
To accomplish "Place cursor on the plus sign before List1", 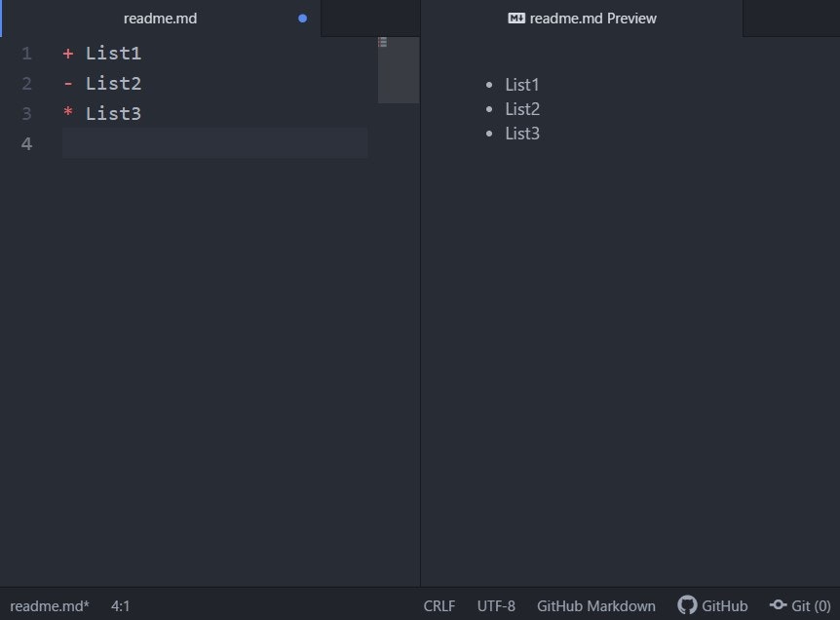I will (68, 53).
